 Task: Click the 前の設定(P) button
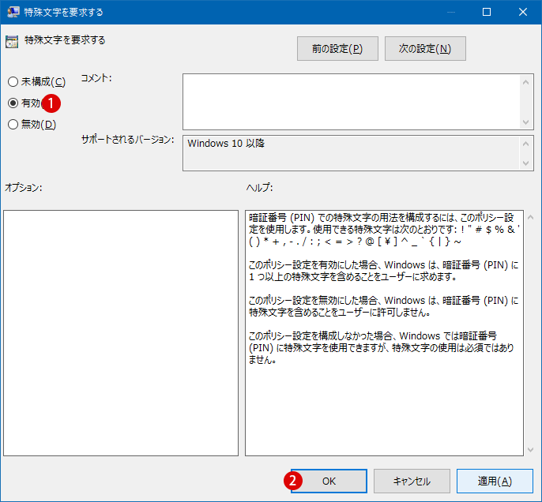(x=337, y=49)
